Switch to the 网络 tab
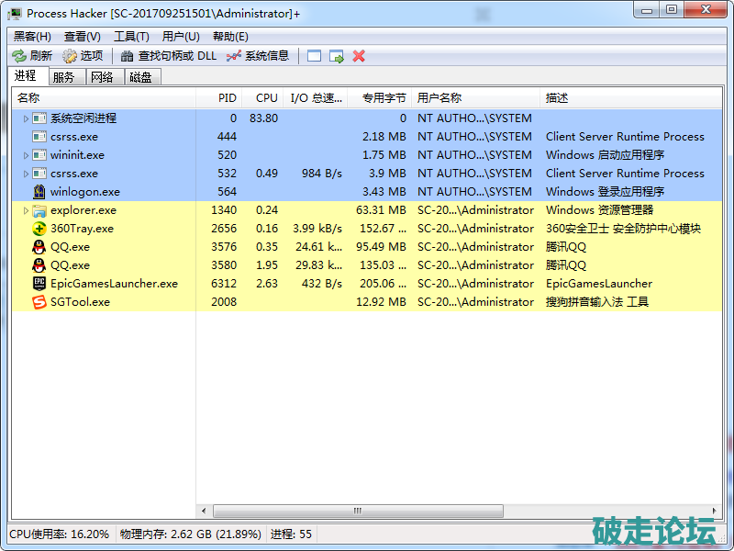The width and height of the screenshot is (734, 551). (102, 77)
